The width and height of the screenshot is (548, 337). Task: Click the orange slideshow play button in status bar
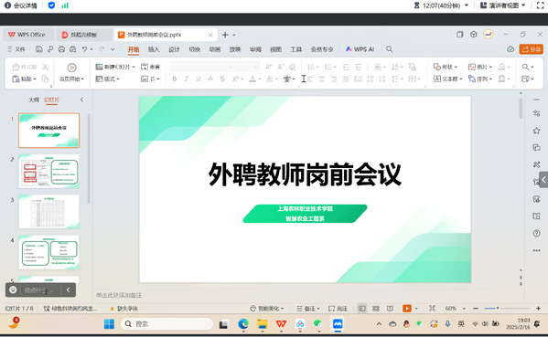(407, 309)
